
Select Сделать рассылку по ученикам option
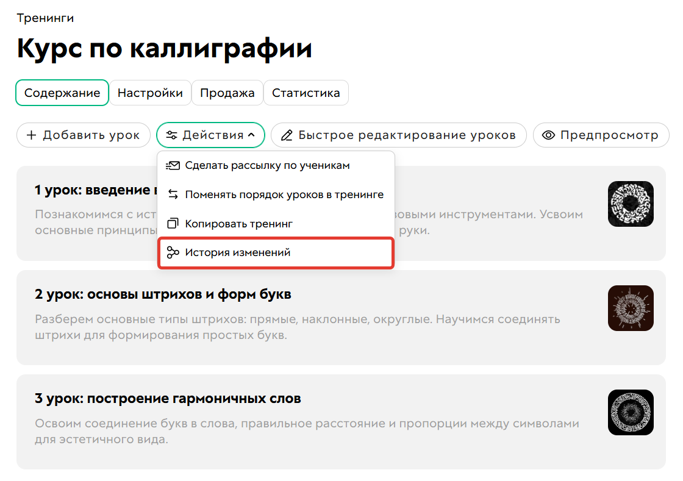pyautogui.click(x=268, y=165)
